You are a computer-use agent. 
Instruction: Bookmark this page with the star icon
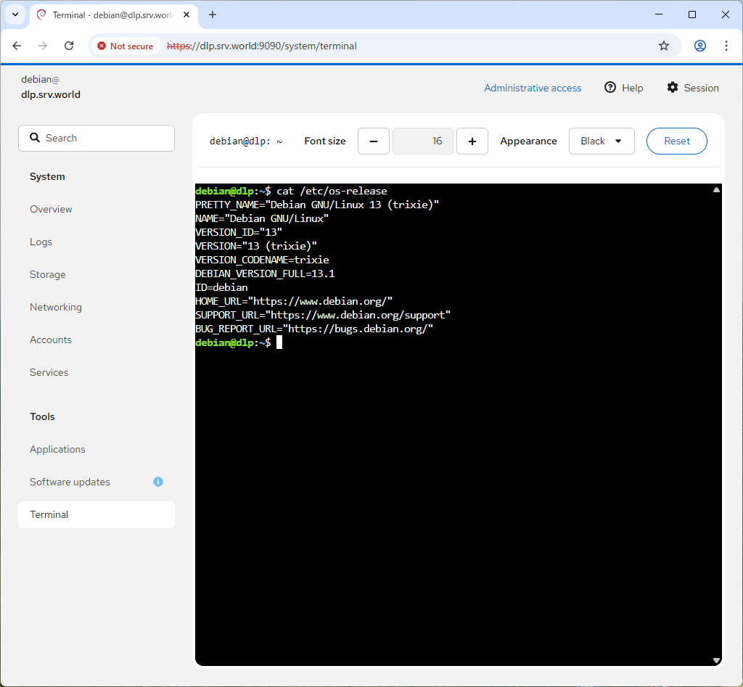[x=663, y=46]
